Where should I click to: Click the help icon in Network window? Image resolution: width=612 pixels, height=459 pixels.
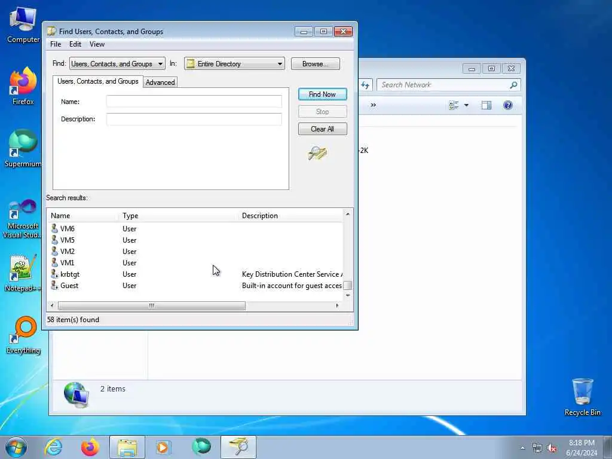pyautogui.click(x=508, y=105)
